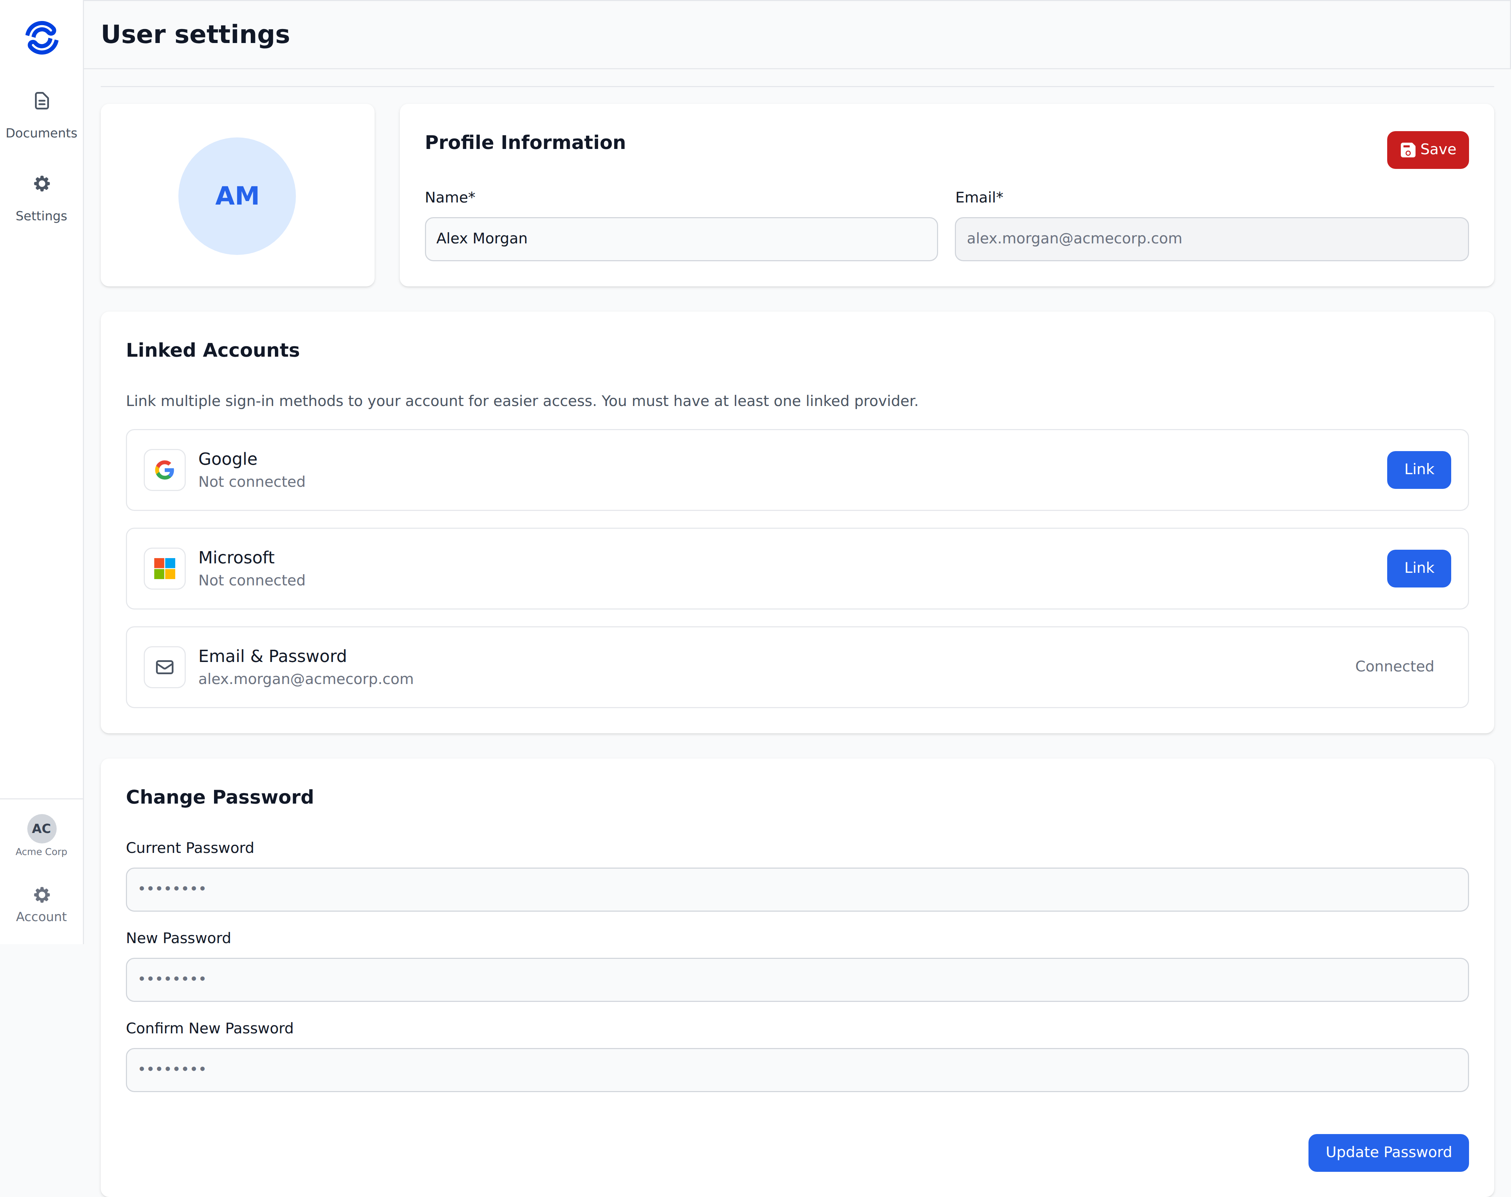Click the 'Link multiple sign-in methods' description
The width and height of the screenshot is (1511, 1197).
(522, 401)
